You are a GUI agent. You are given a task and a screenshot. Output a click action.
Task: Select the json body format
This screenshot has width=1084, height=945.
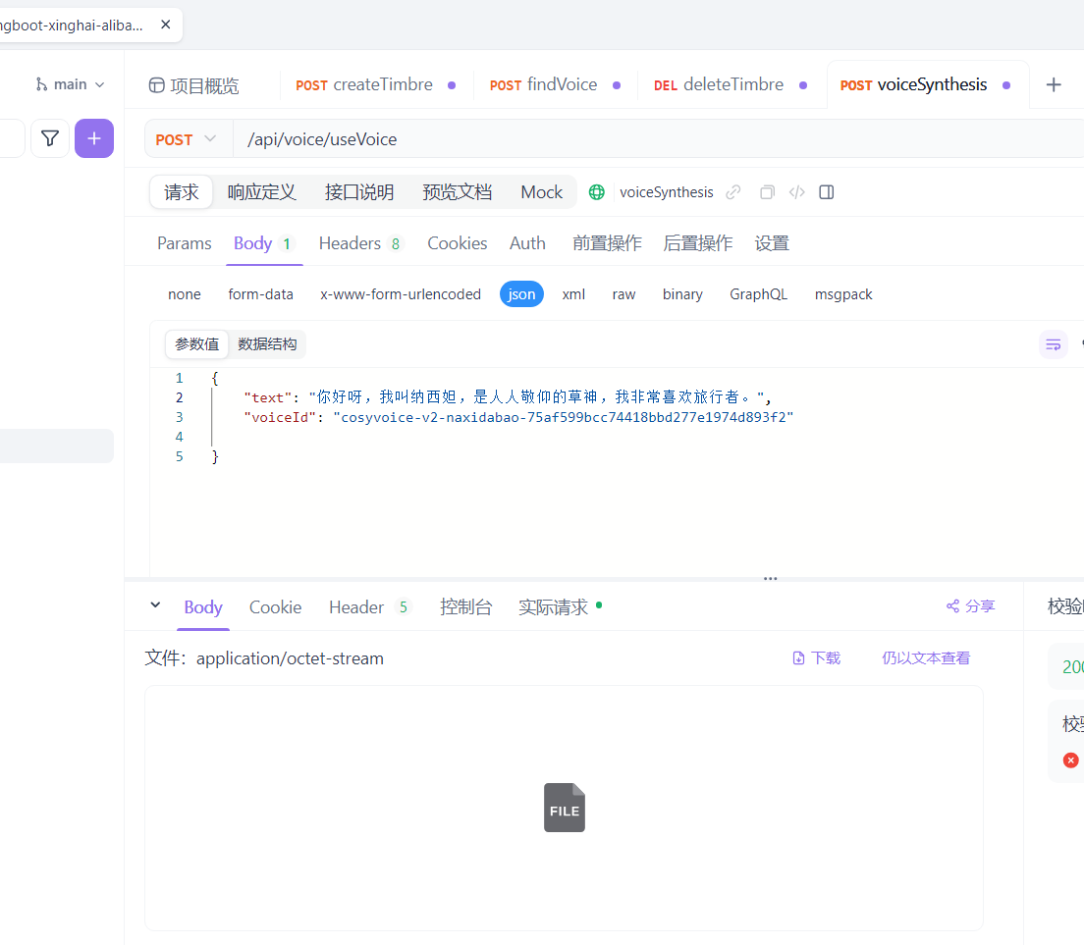(x=521, y=293)
